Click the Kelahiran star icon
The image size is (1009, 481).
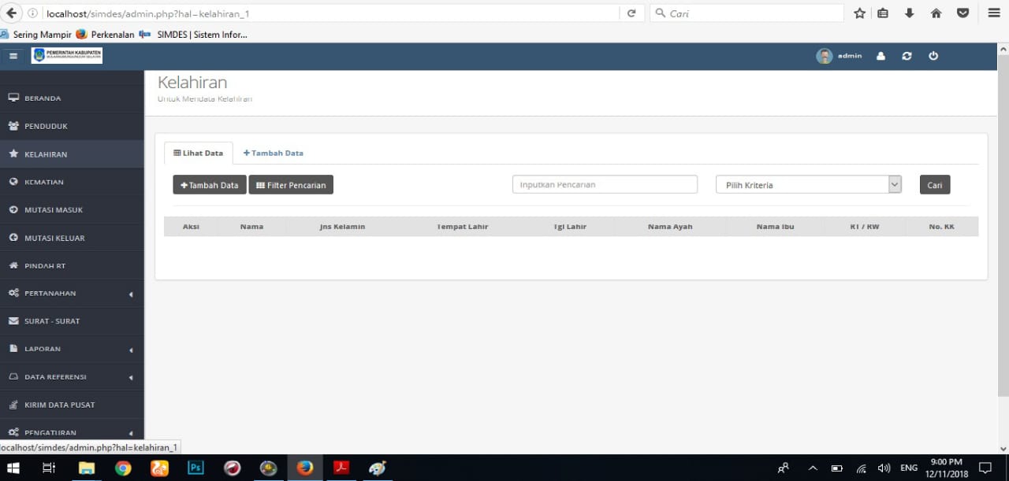coord(13,154)
